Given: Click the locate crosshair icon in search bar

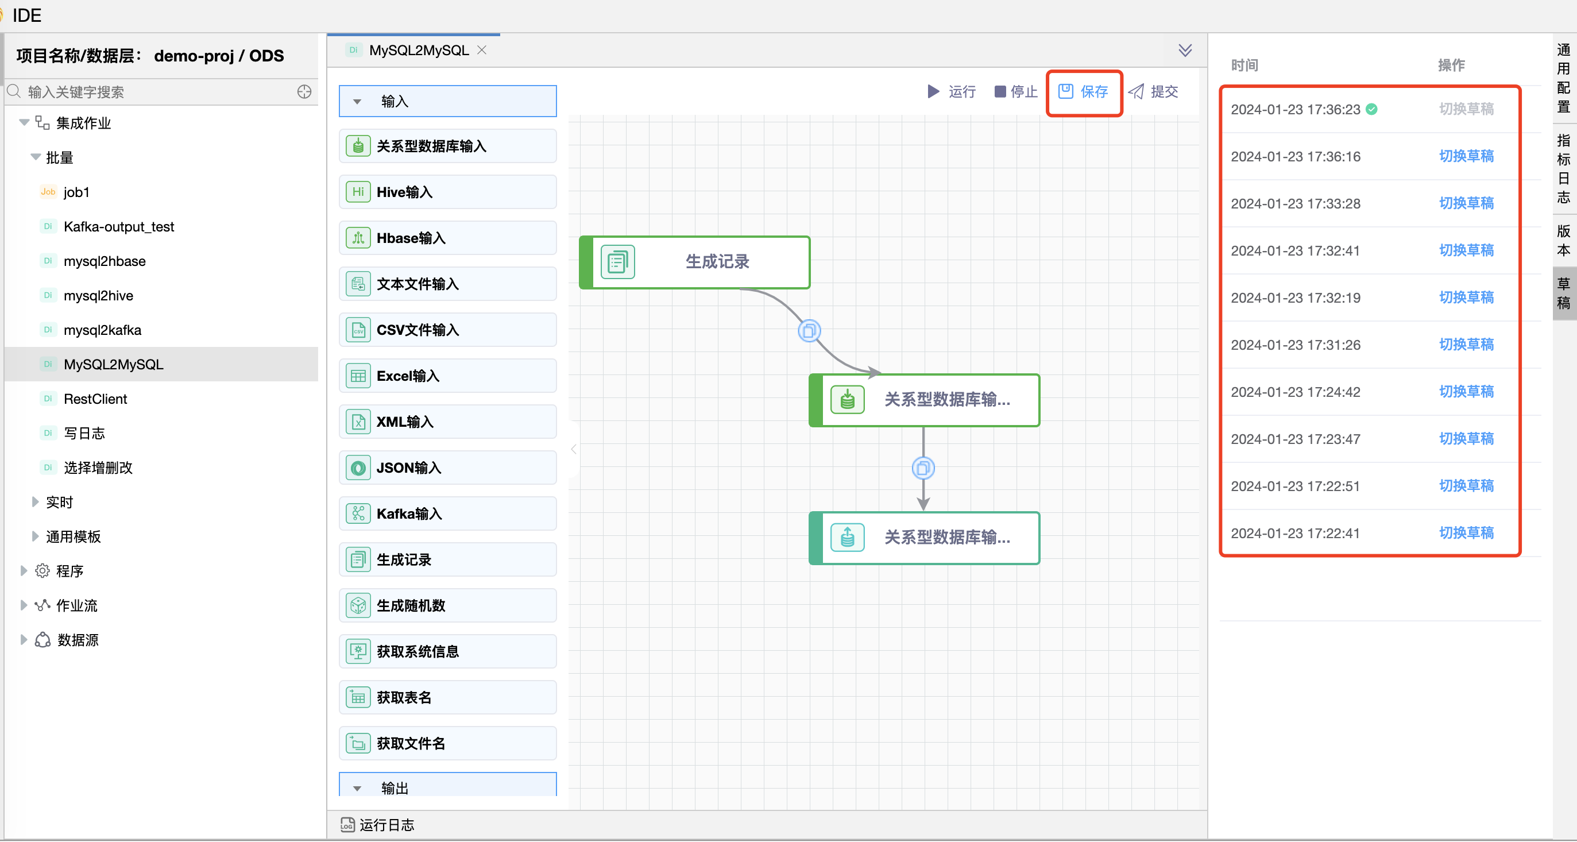Looking at the screenshot, I should (x=304, y=92).
